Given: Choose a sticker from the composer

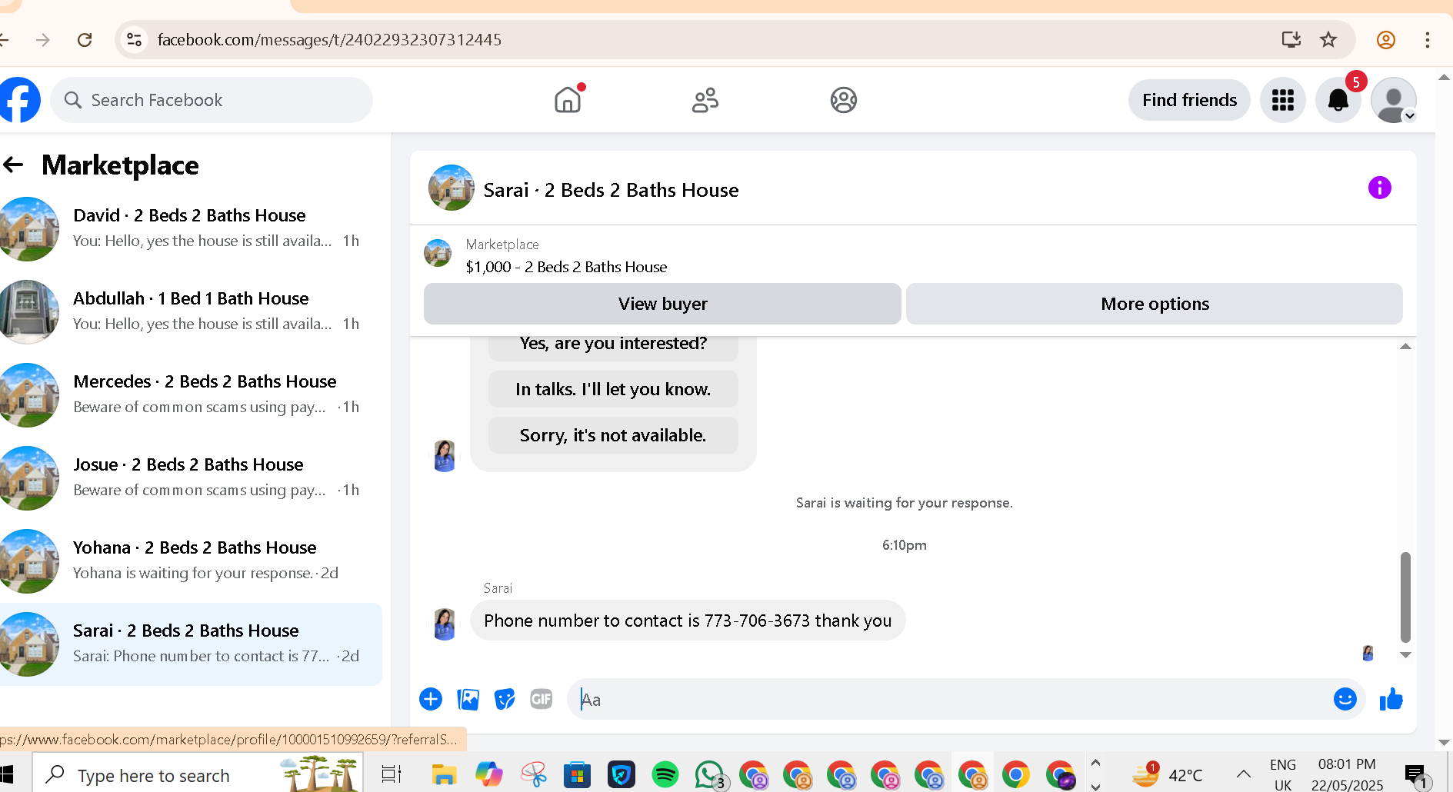Looking at the screenshot, I should (505, 699).
